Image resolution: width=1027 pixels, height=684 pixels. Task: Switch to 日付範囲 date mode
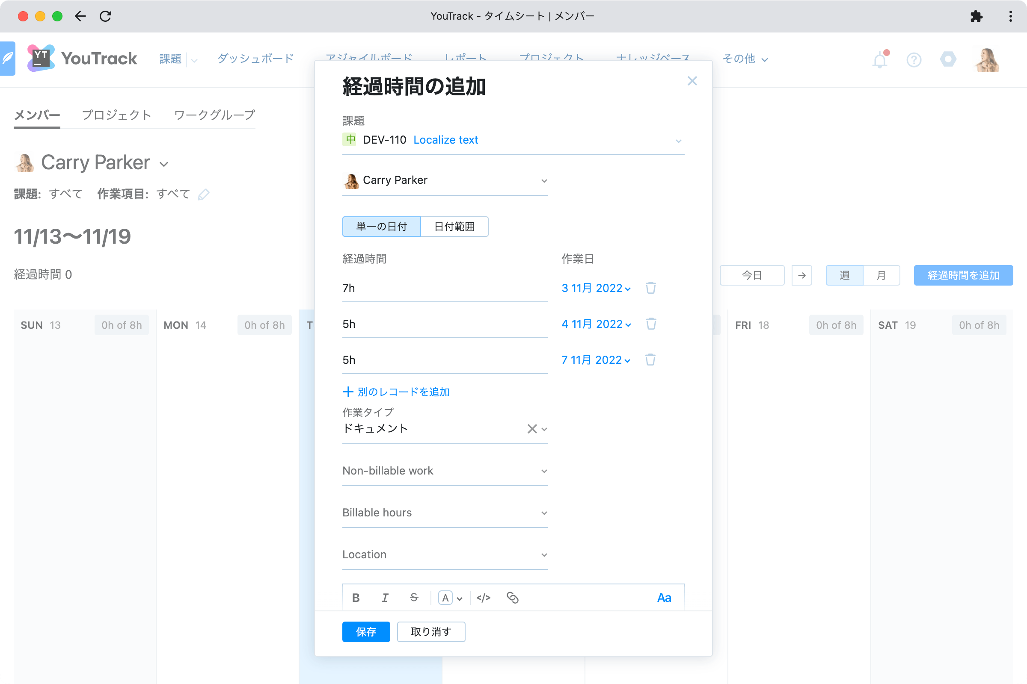click(x=454, y=227)
